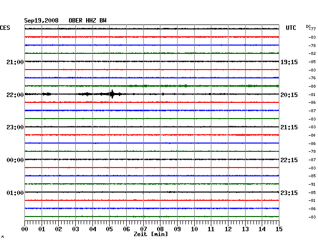The height and width of the screenshot is (242, 318).
Task: Click the CES time zone label
Action: [x=5, y=28]
